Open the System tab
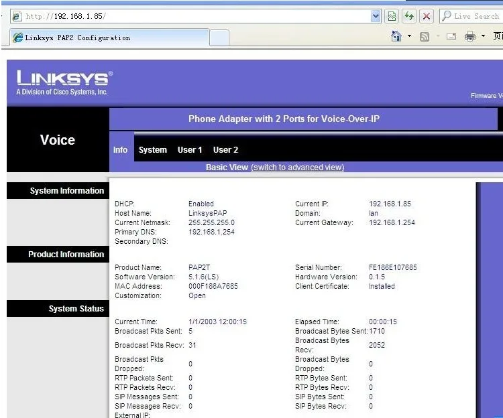The width and height of the screenshot is (503, 418). coord(153,150)
